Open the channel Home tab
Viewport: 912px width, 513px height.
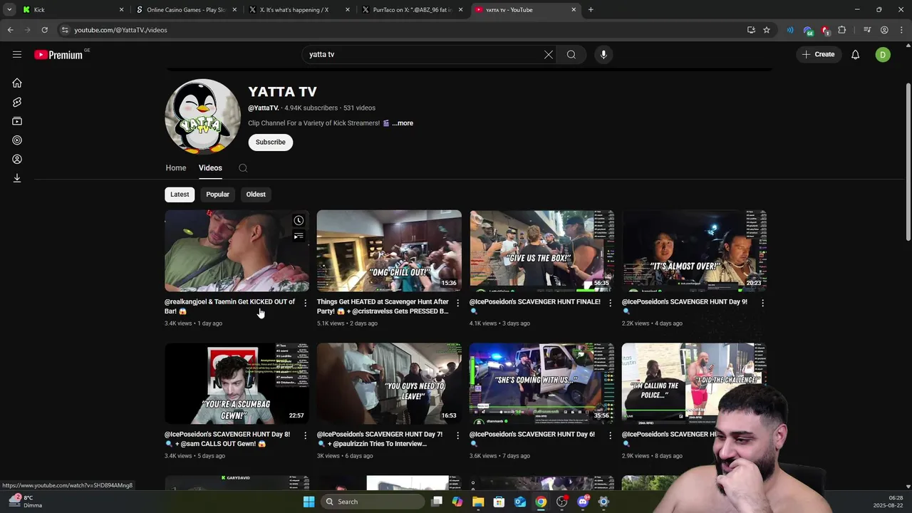pyautogui.click(x=176, y=168)
